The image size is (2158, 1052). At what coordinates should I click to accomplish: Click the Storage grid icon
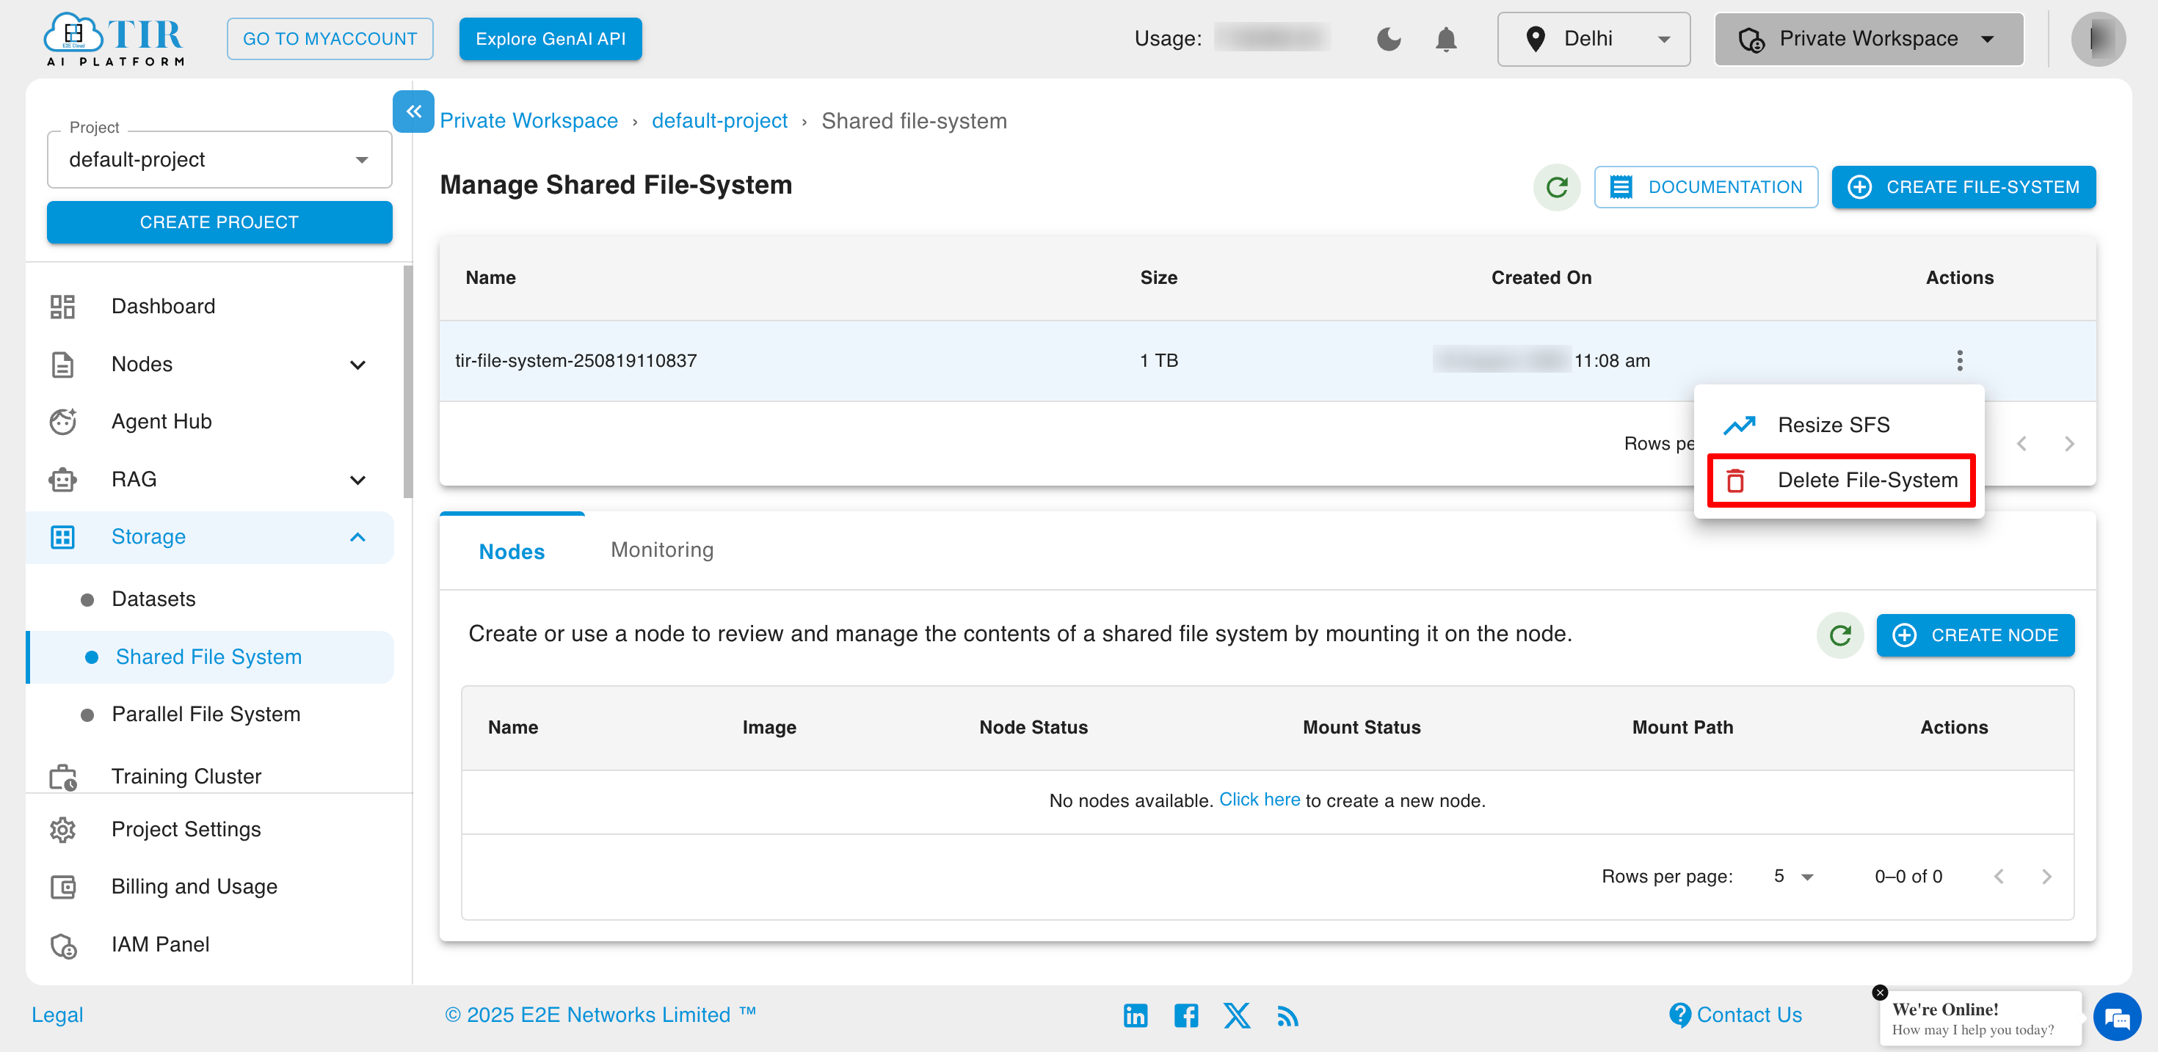click(62, 537)
